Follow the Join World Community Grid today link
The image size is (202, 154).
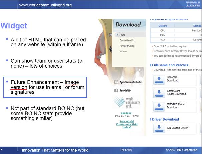click(x=127, y=124)
